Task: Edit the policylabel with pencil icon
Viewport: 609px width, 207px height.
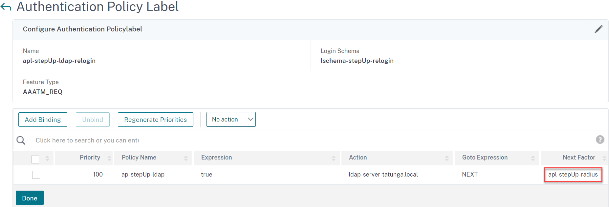Action: tap(598, 29)
